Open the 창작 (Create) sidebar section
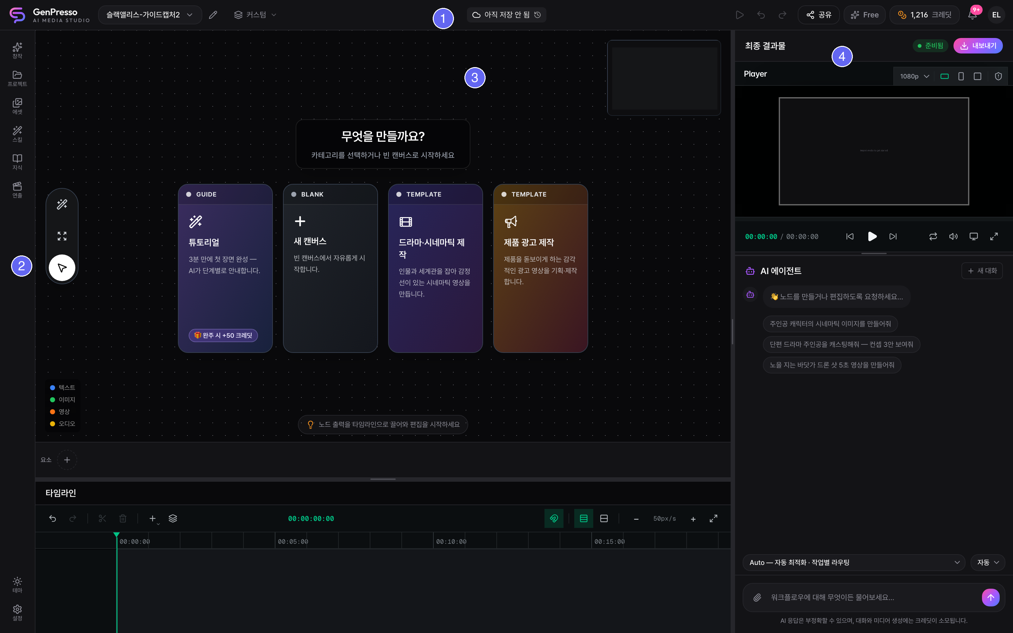This screenshot has height=633, width=1013. [x=17, y=50]
